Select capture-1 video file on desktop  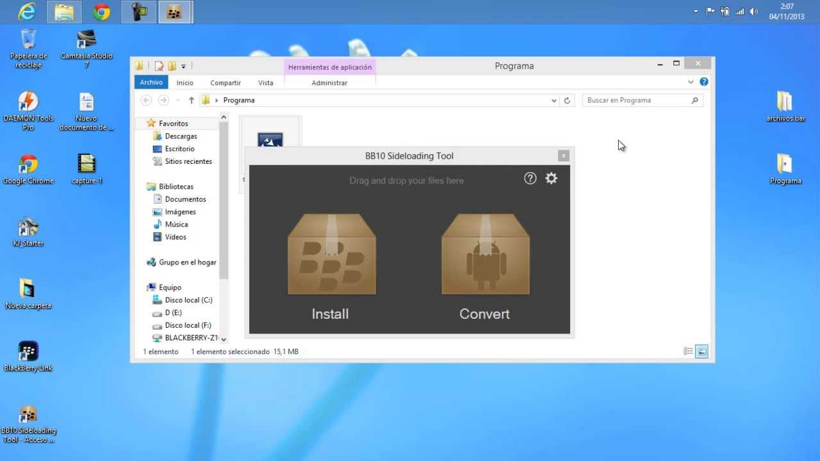[x=86, y=169]
